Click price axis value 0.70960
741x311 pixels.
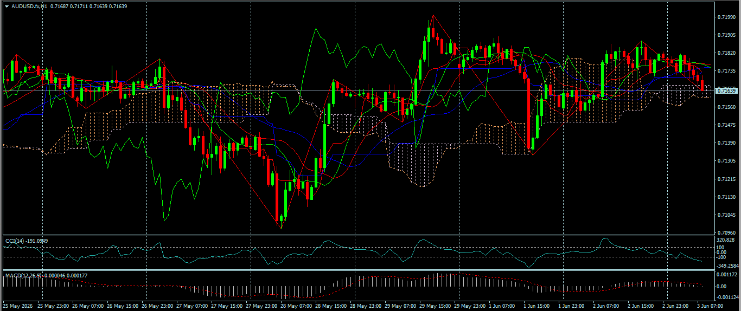coord(726,233)
